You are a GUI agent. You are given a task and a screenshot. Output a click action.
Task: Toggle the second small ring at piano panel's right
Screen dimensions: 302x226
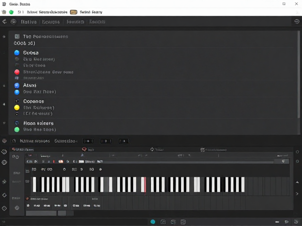[297, 161]
